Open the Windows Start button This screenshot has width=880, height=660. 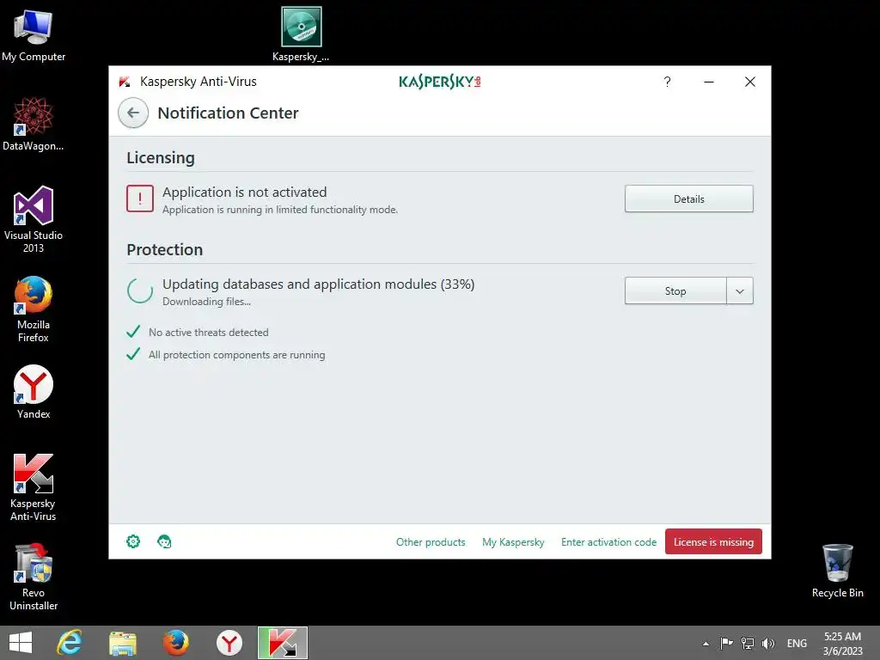(21, 643)
